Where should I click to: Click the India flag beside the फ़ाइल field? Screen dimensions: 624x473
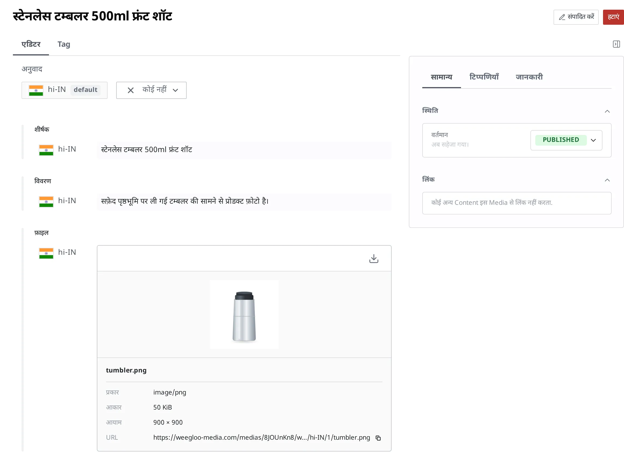click(46, 253)
